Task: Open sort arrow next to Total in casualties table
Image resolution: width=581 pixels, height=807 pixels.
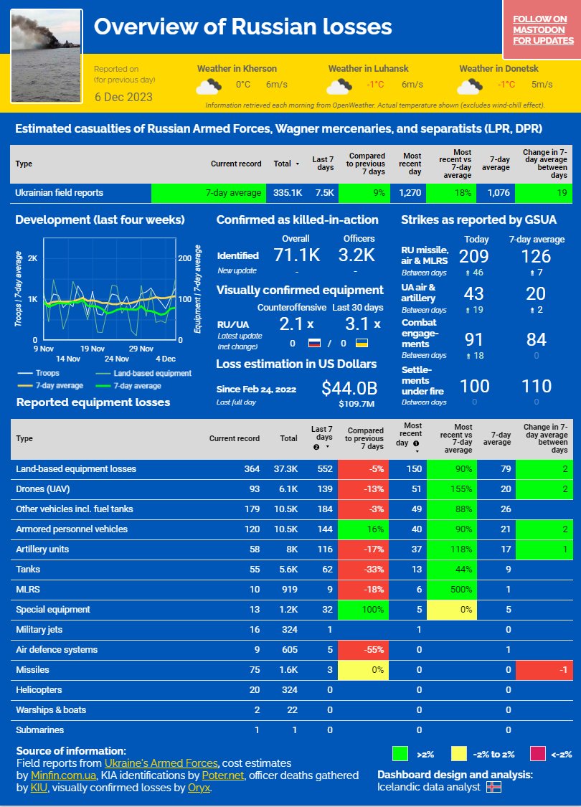Action: click(x=297, y=164)
